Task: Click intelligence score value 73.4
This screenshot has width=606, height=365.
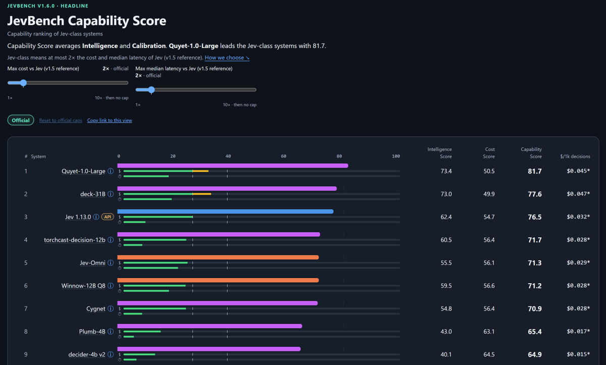Action: [x=446, y=171]
